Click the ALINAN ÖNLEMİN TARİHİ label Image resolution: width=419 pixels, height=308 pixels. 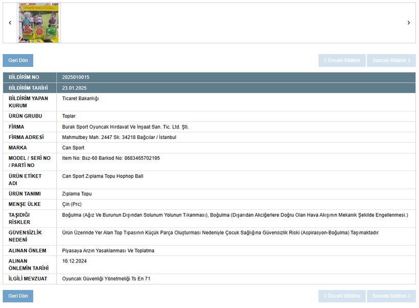click(29, 265)
